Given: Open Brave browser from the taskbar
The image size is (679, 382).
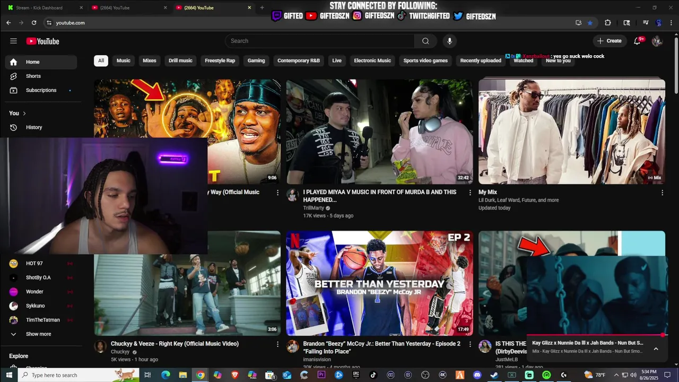Looking at the screenshot, I should click(x=235, y=375).
